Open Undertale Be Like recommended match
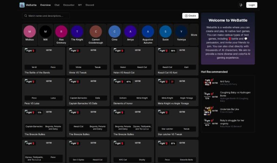Image resolution: width=277 pixels, height=163 pixels. 229,109
